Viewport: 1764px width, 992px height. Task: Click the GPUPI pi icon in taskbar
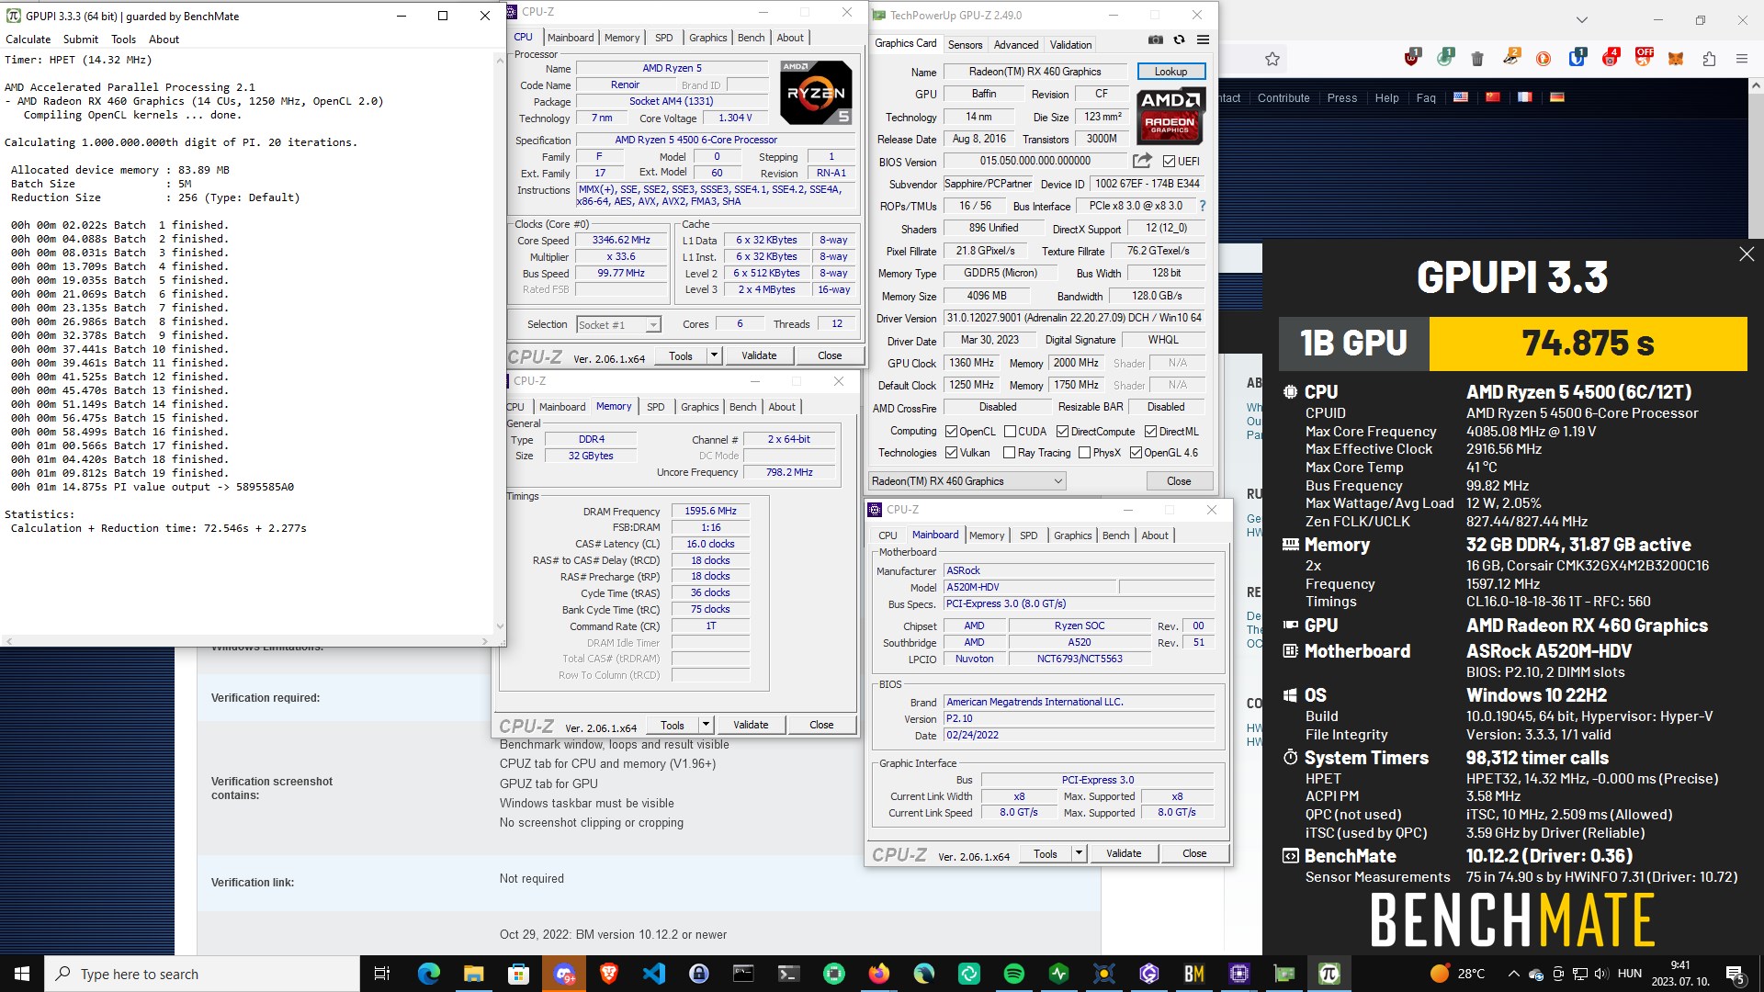pyautogui.click(x=1329, y=974)
